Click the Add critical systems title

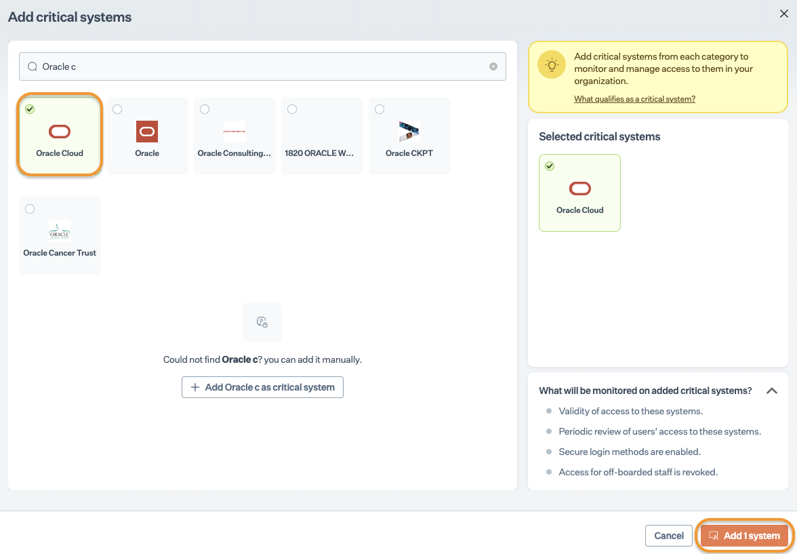click(70, 17)
